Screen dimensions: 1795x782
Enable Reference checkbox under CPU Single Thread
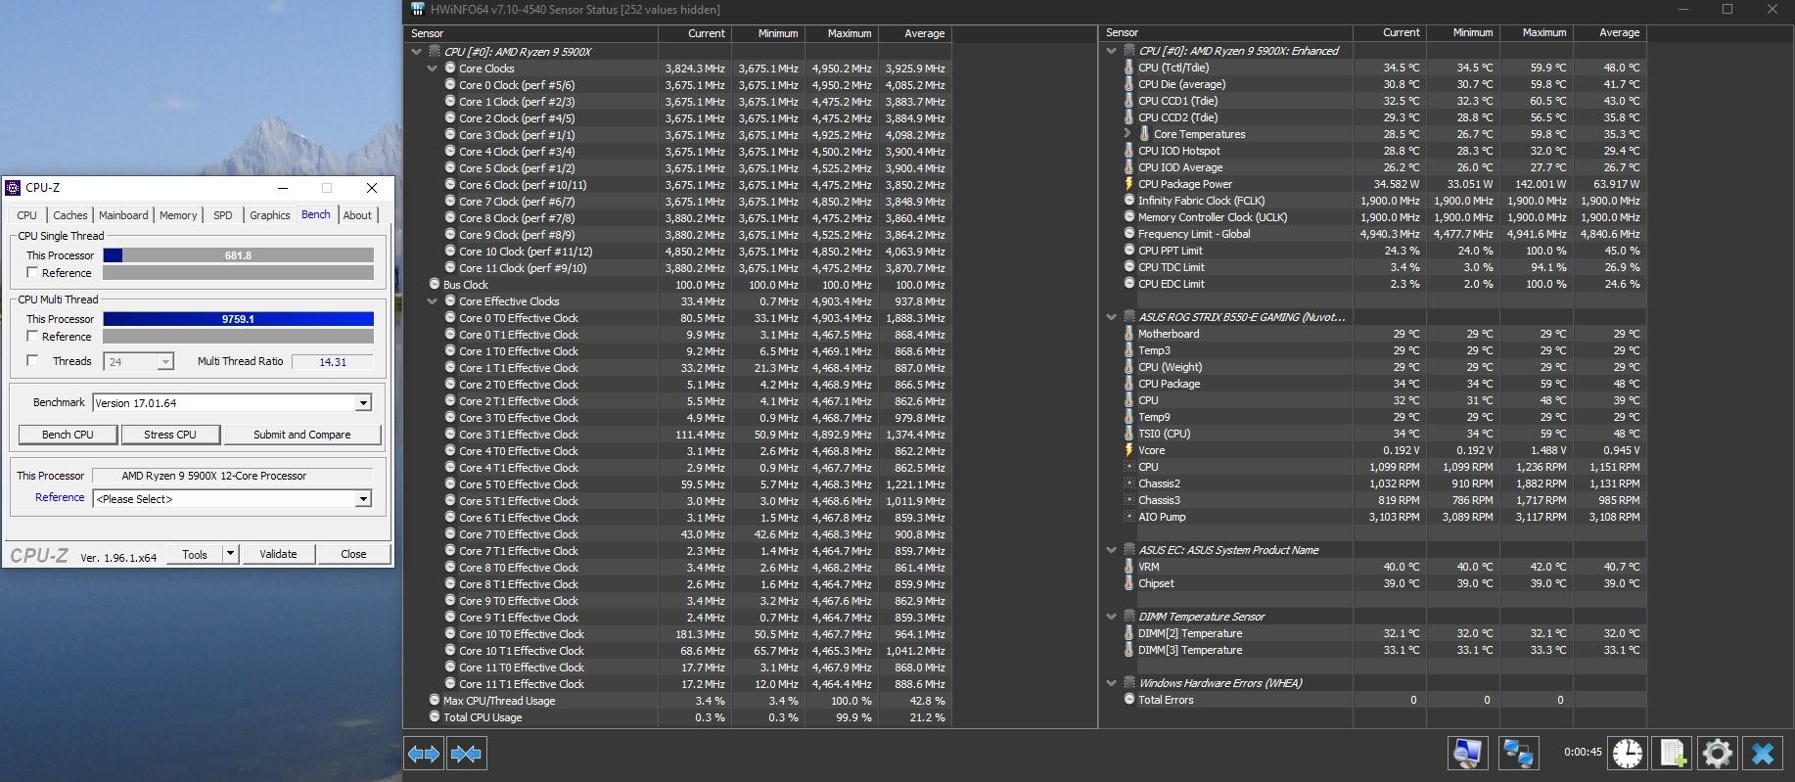[x=32, y=273]
